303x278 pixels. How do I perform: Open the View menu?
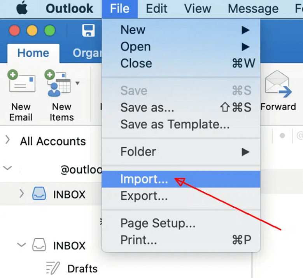[x=198, y=9]
